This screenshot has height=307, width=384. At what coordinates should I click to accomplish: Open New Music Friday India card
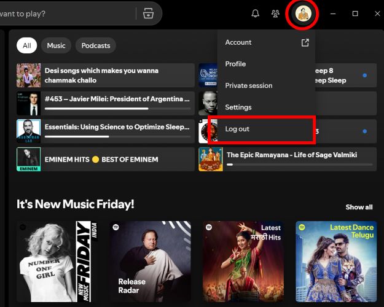click(57, 262)
